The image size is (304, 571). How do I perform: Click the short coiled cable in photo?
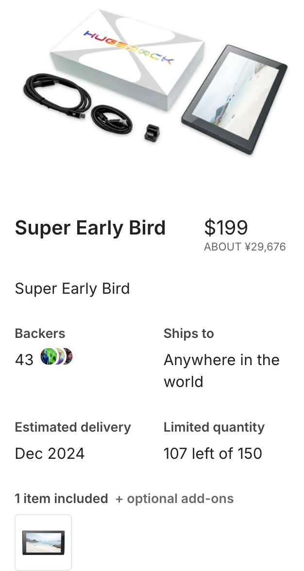pyautogui.click(x=112, y=119)
